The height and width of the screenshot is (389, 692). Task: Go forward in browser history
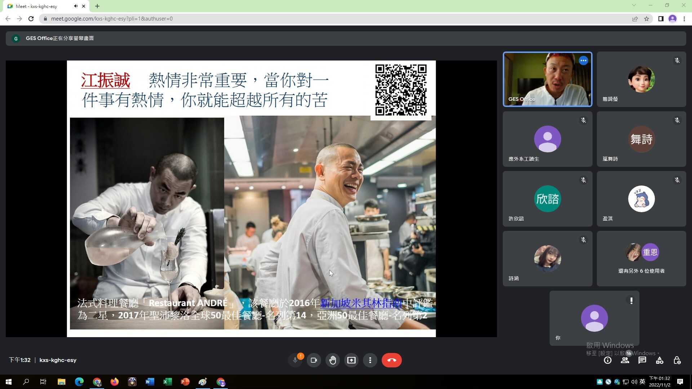(x=19, y=19)
